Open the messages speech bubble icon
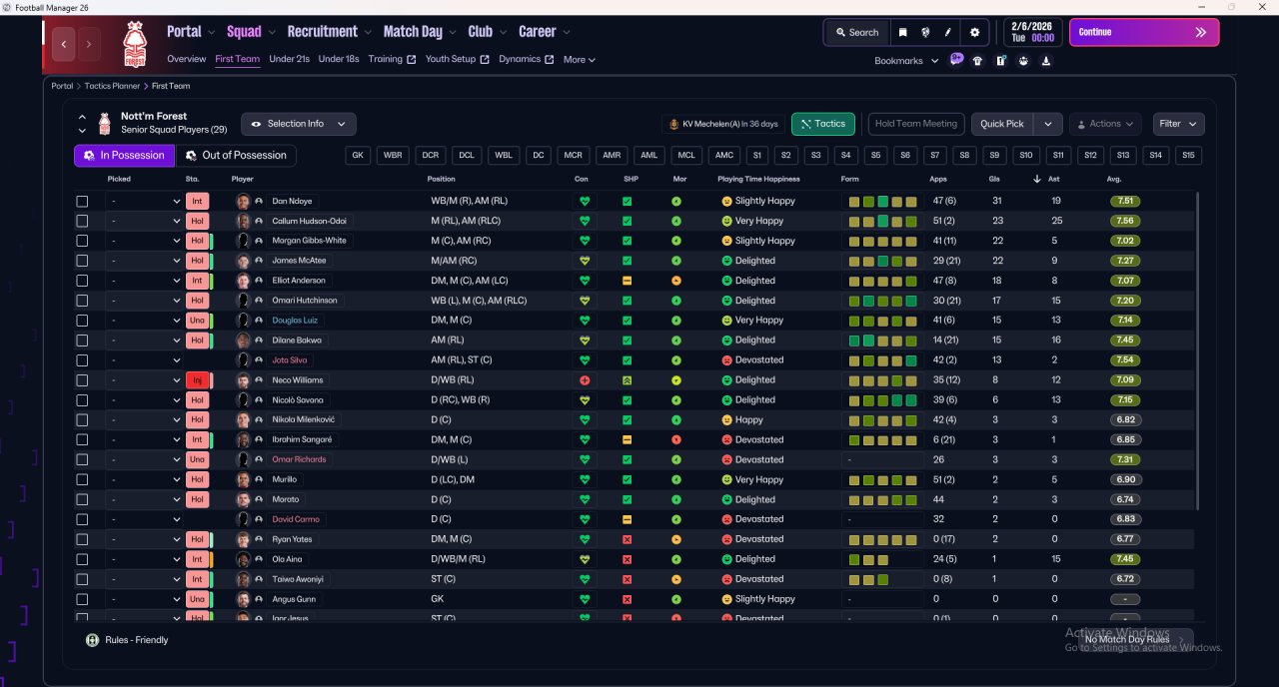The width and height of the screenshot is (1279, 687). (x=956, y=60)
